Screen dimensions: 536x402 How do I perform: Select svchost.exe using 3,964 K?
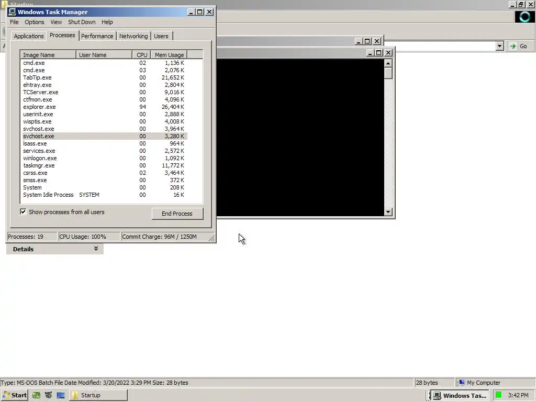105,129
